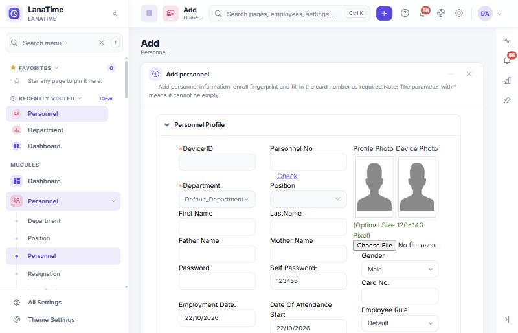
Task: Collapse the Personnel module chevron
Action: click(x=113, y=201)
